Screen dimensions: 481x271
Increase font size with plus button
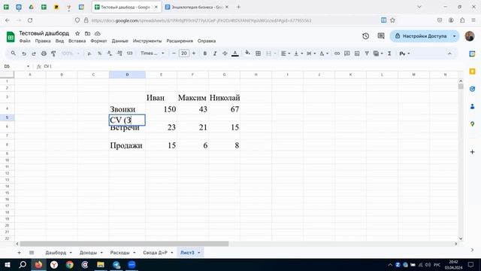(194, 53)
